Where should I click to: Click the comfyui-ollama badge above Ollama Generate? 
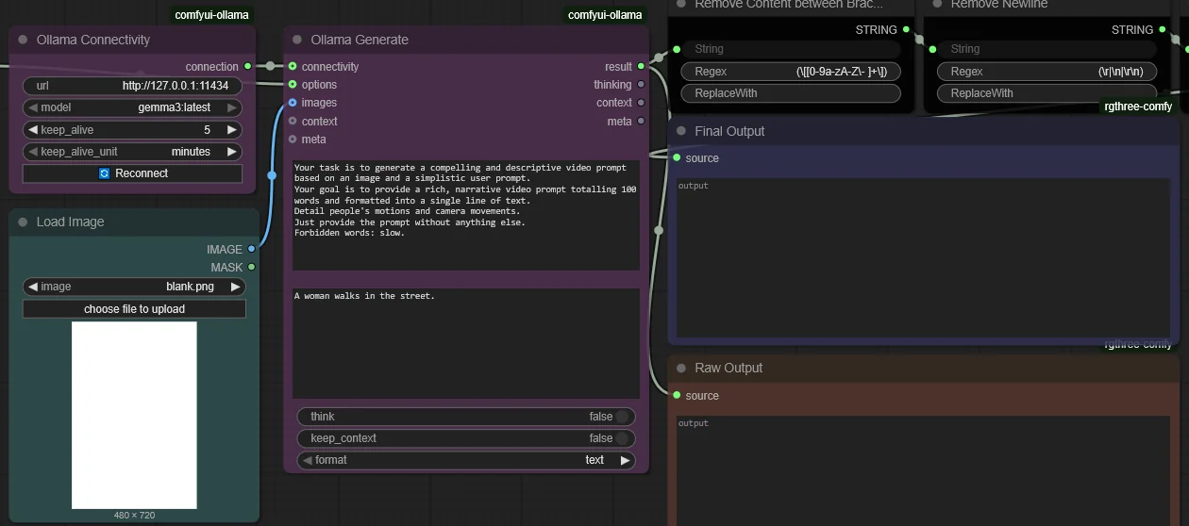click(x=605, y=15)
